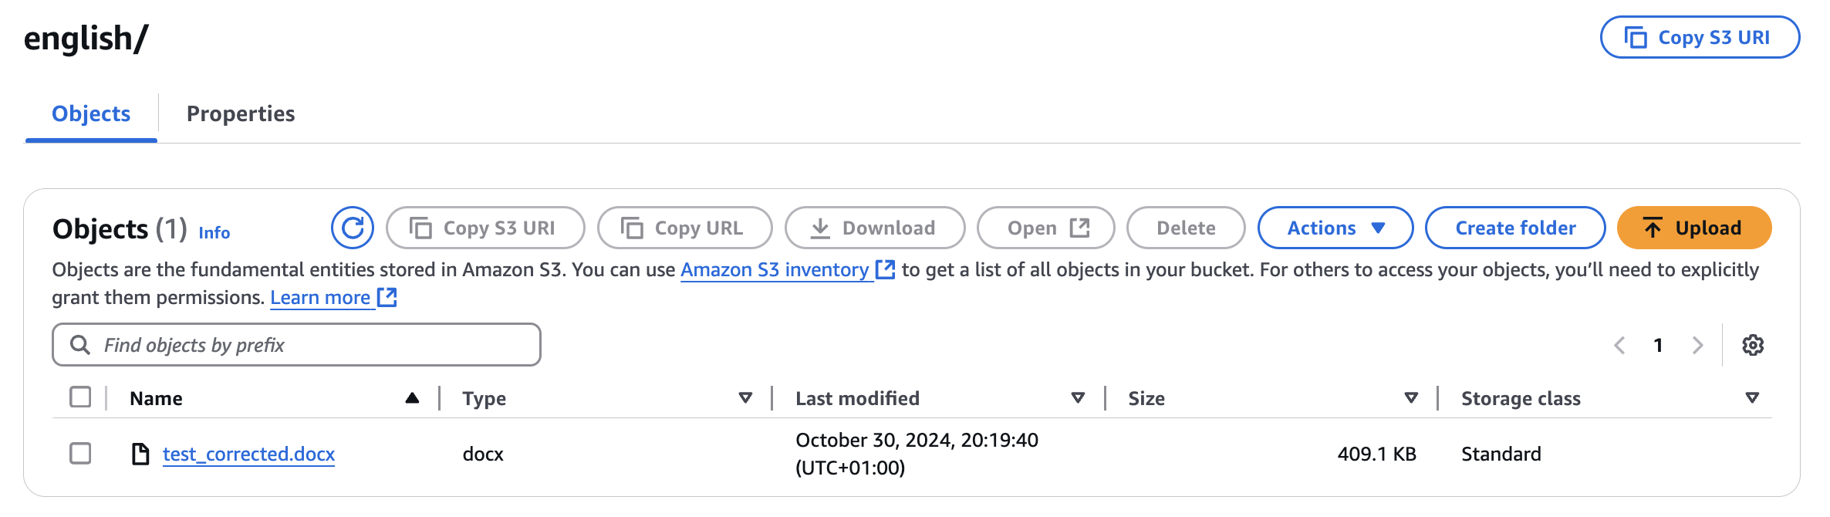
Task: Switch to the Properties tab
Action: coord(241,113)
